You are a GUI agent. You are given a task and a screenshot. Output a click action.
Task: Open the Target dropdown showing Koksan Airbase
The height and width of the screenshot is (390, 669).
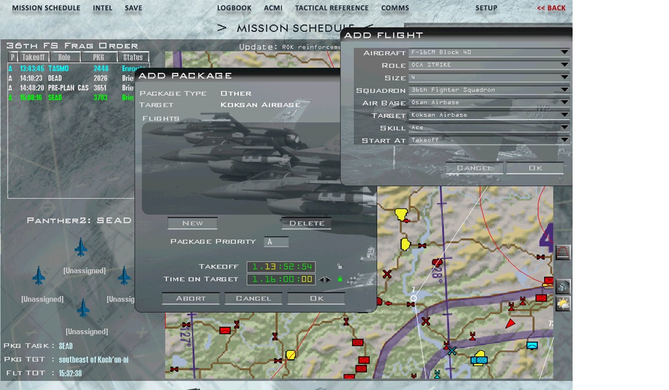click(489, 115)
